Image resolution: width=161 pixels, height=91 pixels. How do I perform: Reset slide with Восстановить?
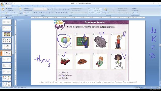point(28,11)
